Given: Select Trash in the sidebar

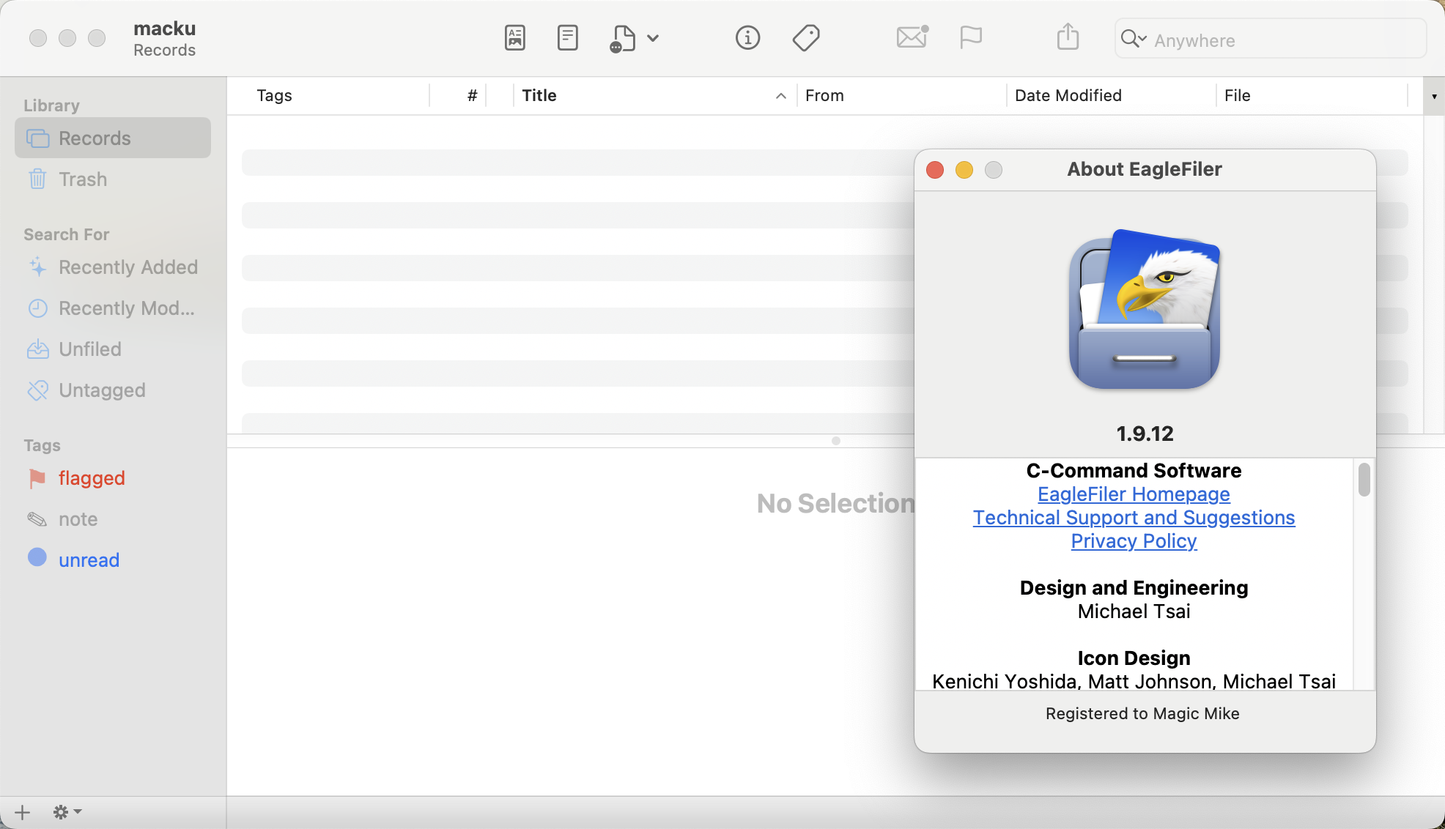Looking at the screenshot, I should [x=113, y=179].
